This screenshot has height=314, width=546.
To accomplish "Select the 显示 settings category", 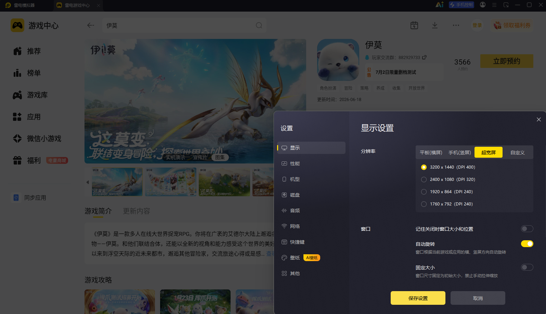I will [311, 148].
